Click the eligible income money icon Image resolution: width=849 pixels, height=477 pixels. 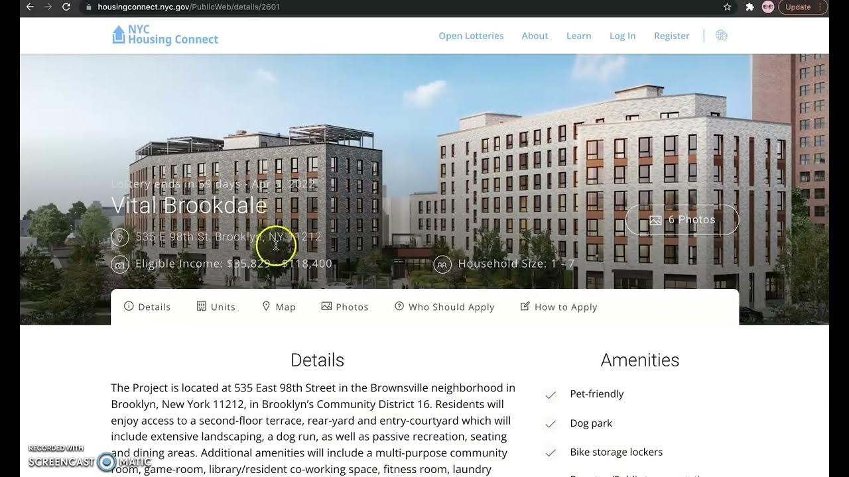(x=119, y=264)
